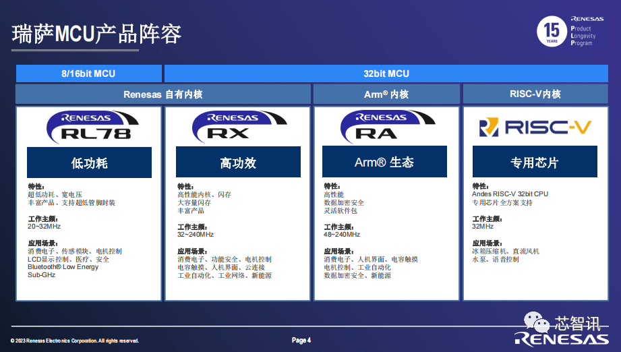Click the text 消费电子、传感模块、电机控制
The height and width of the screenshot is (352, 621).
click(75, 252)
